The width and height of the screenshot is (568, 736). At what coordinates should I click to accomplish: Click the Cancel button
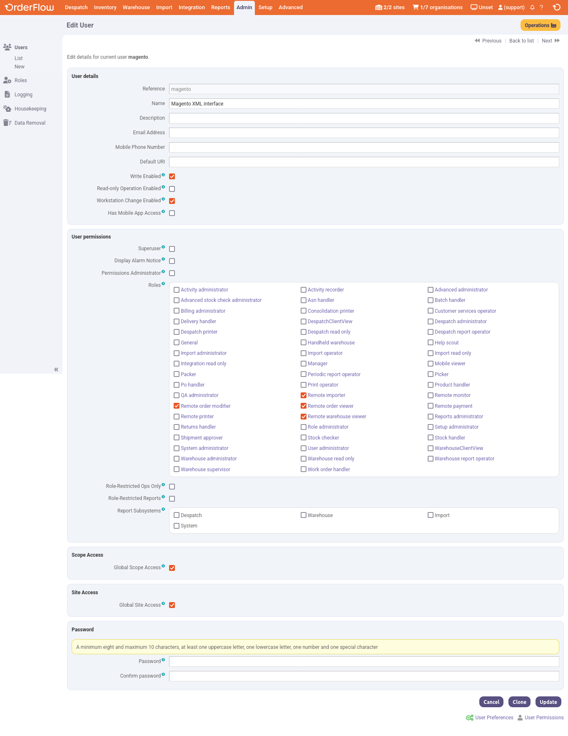pos(491,702)
